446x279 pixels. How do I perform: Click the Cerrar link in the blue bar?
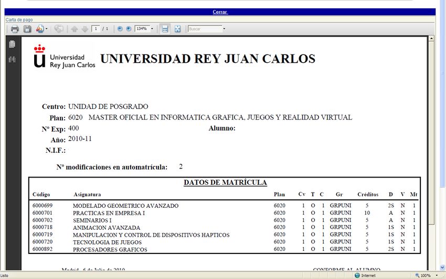coord(220,12)
